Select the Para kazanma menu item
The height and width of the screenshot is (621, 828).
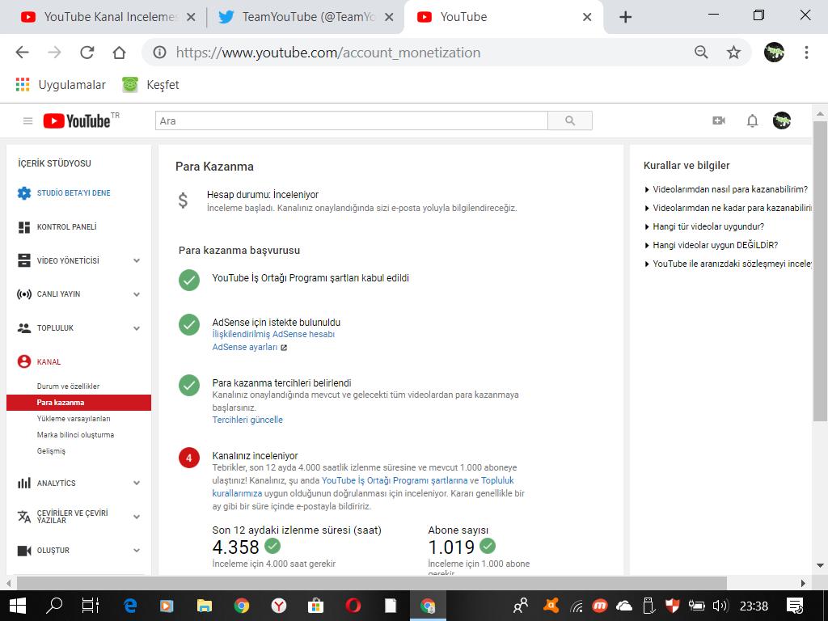[78, 403]
